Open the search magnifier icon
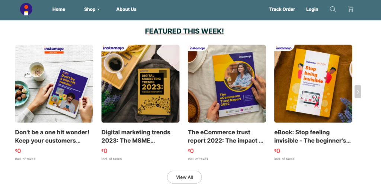The image size is (381, 193). coord(333,9)
